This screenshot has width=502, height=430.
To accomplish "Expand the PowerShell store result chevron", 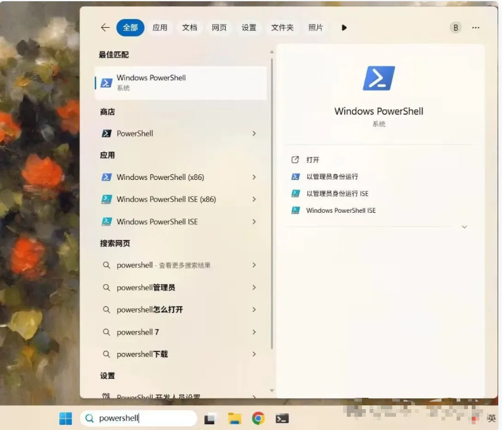I will 254,133.
